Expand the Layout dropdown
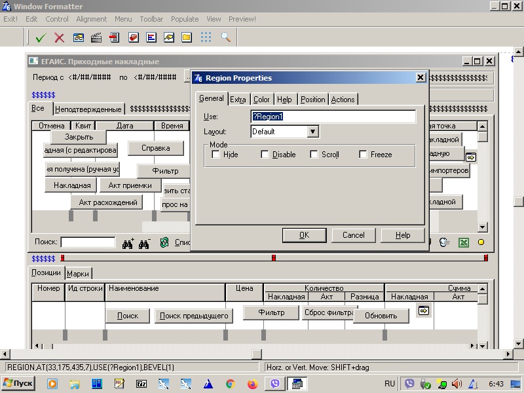This screenshot has width=524, height=393. [x=312, y=132]
